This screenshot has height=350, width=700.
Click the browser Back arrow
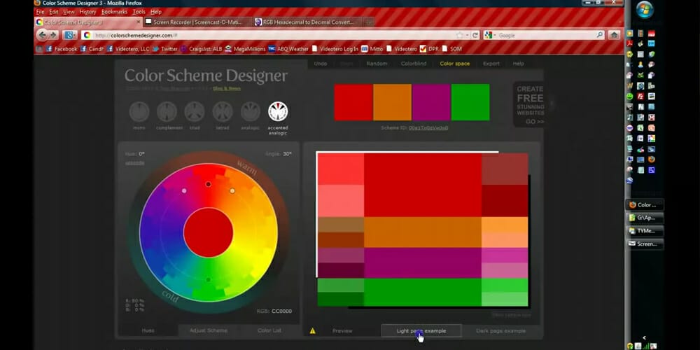43,35
